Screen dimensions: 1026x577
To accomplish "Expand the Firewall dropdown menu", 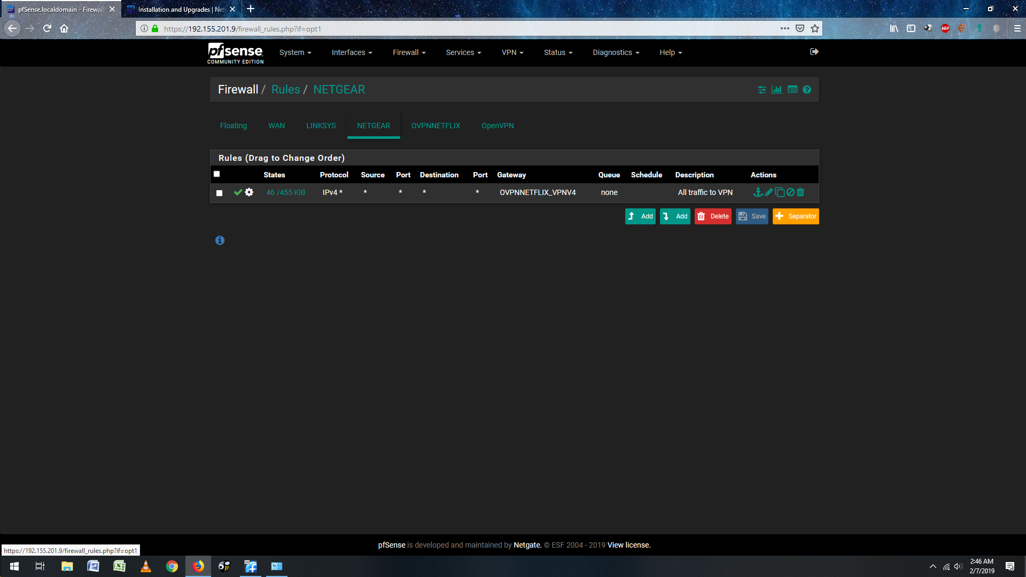I will pyautogui.click(x=409, y=52).
